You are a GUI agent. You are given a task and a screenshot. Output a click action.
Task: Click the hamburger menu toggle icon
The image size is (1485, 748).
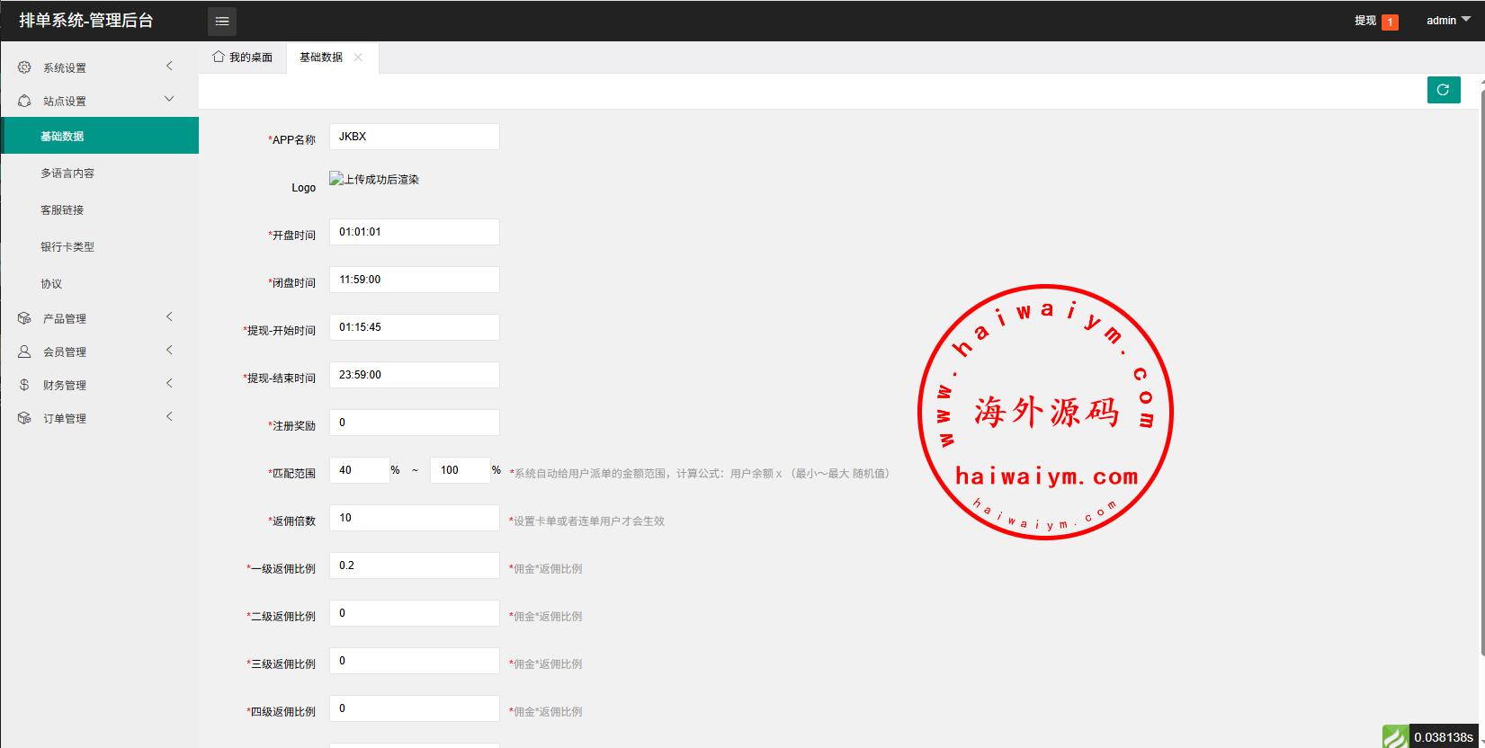pyautogui.click(x=222, y=21)
